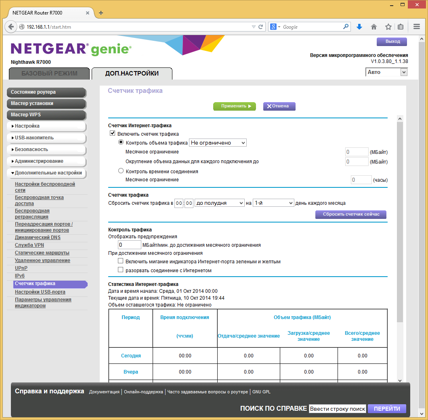428x420 pixels.
Task: Click the 'Выход' logout button
Action: pos(392,42)
